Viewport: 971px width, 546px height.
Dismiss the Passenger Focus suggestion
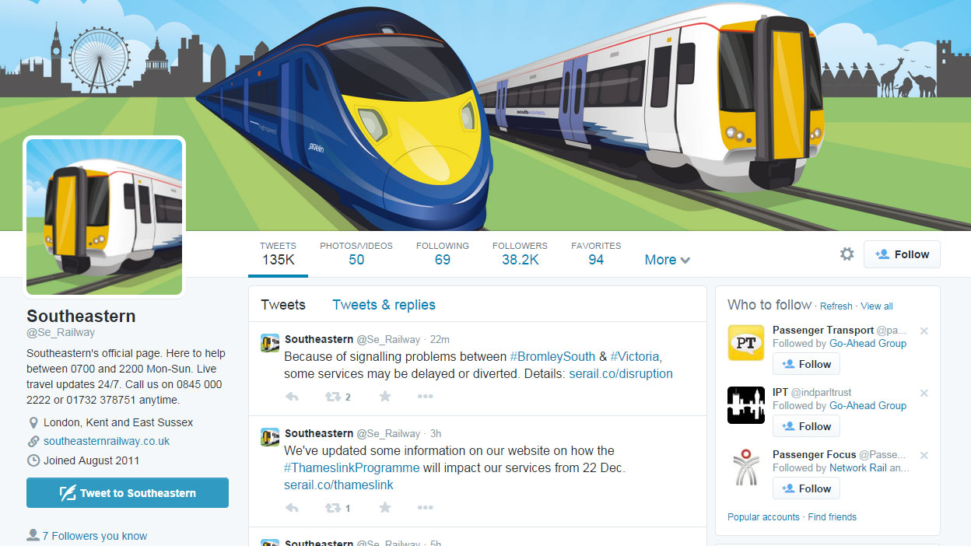924,456
